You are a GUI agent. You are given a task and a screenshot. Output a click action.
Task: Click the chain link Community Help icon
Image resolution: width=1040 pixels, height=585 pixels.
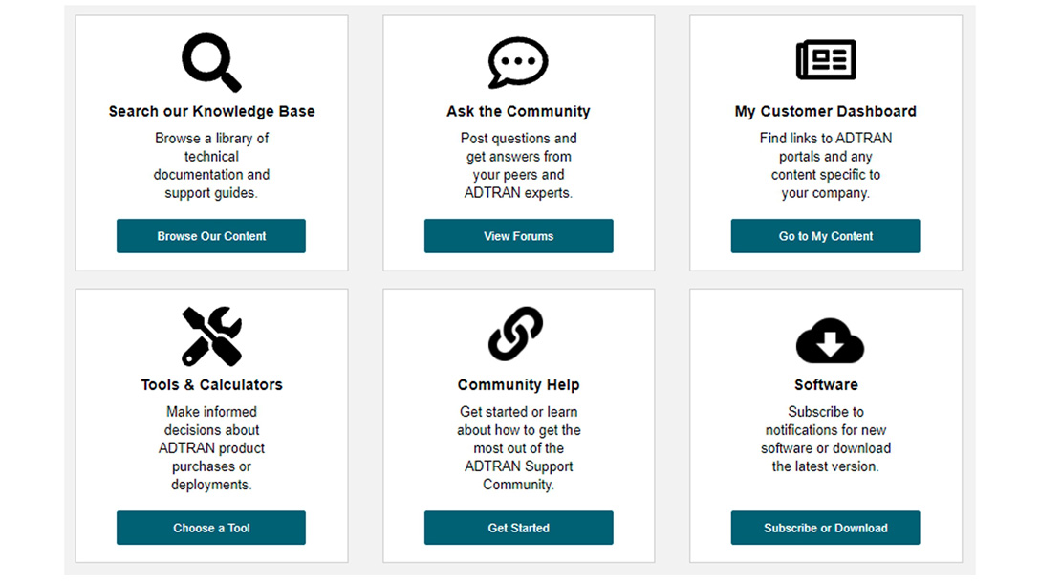[518, 336]
